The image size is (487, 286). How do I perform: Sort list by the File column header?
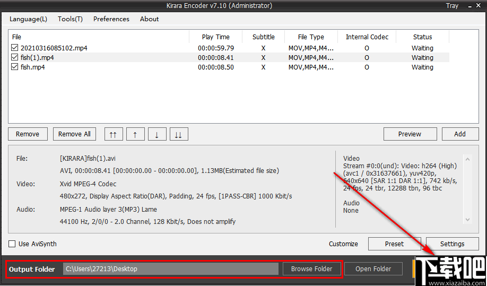point(99,37)
